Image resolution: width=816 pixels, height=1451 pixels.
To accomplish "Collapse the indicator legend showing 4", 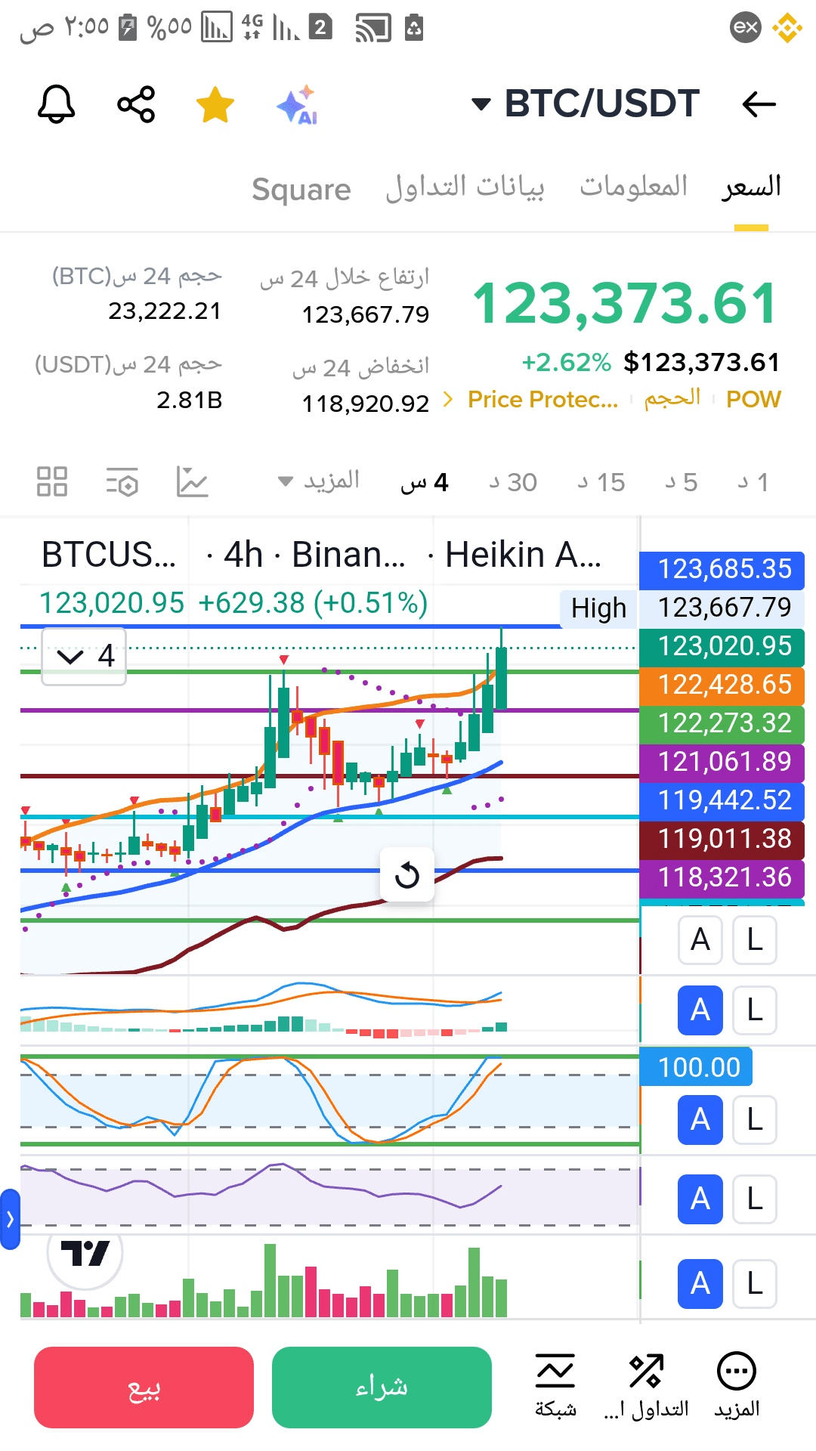I will tap(84, 656).
